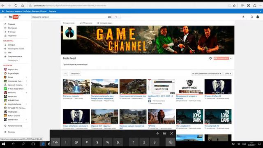The height and width of the screenshot is (148, 263).
Task: Open В тренде in the sidebar
Action: (12, 32)
